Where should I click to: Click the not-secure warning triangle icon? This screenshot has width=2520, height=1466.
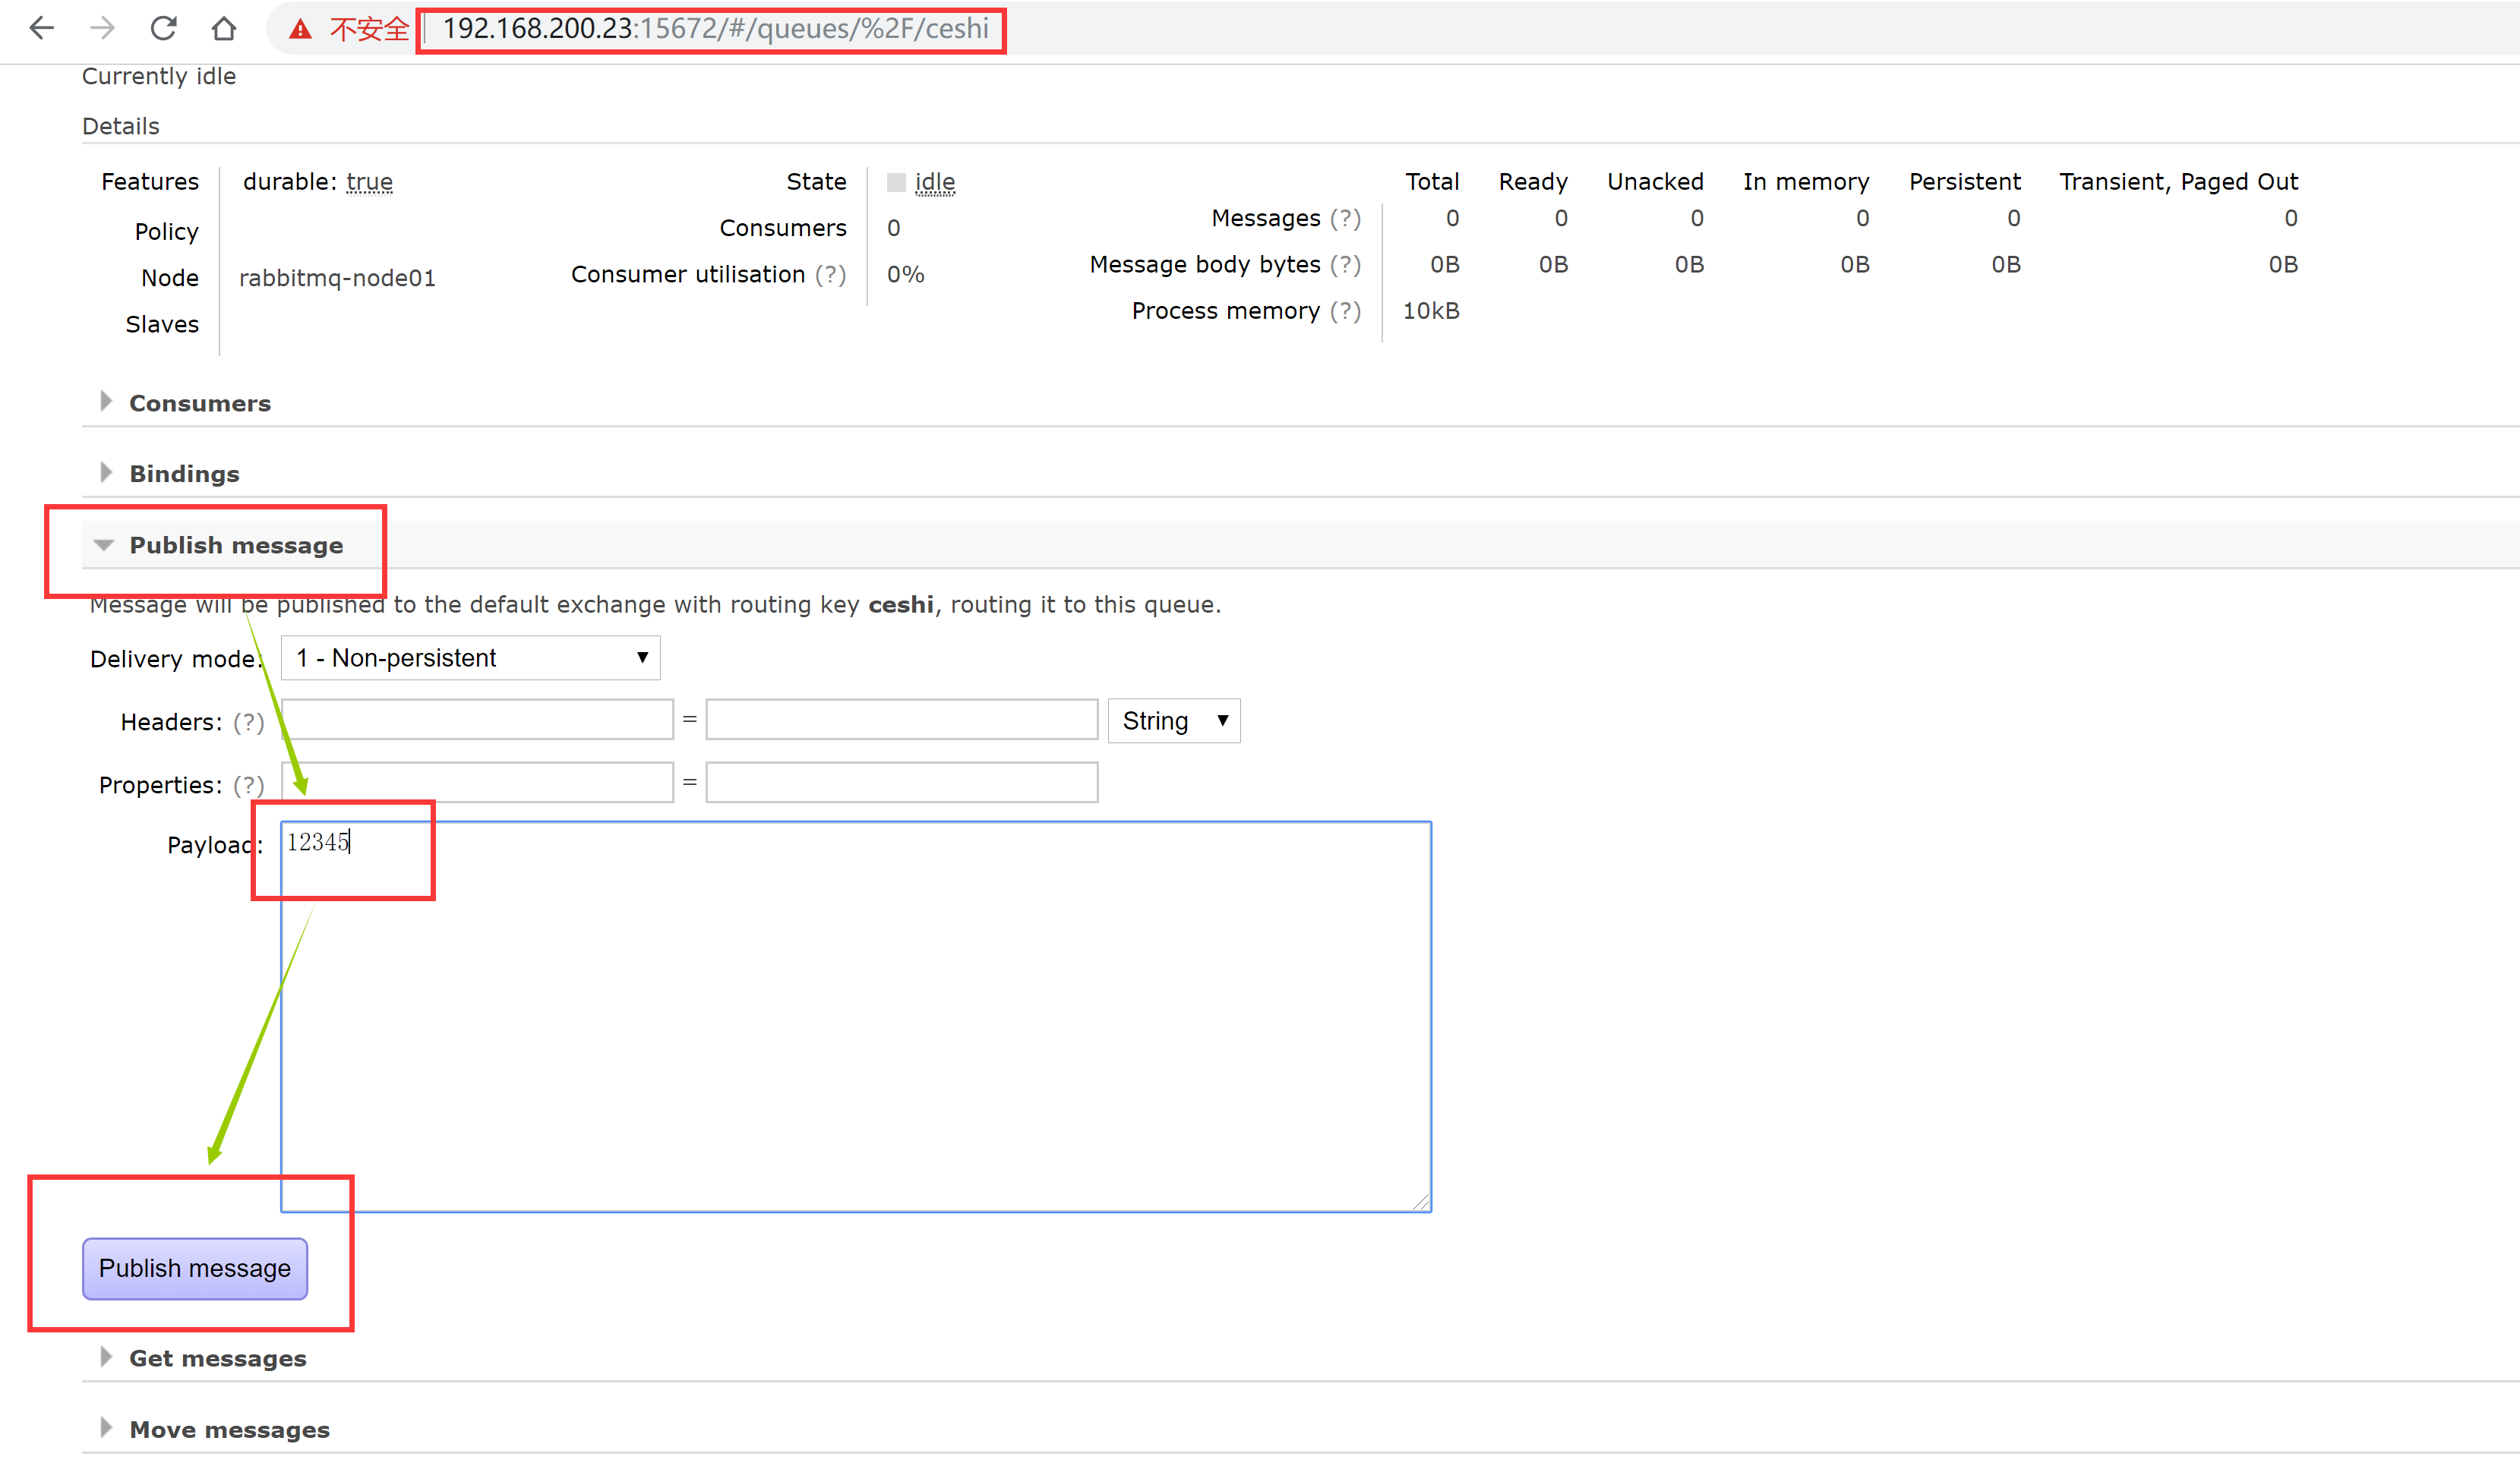[300, 29]
